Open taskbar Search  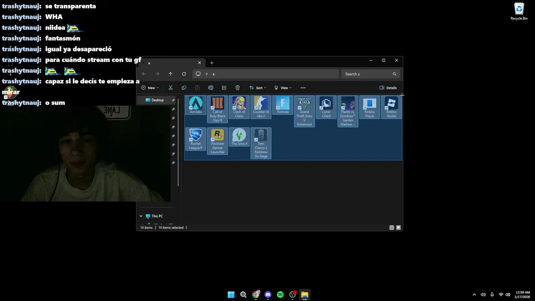[x=243, y=295]
